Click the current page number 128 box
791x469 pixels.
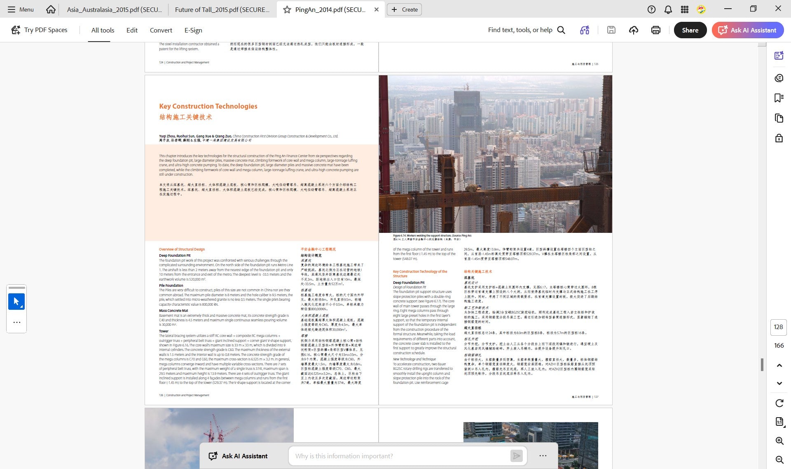pos(778,327)
